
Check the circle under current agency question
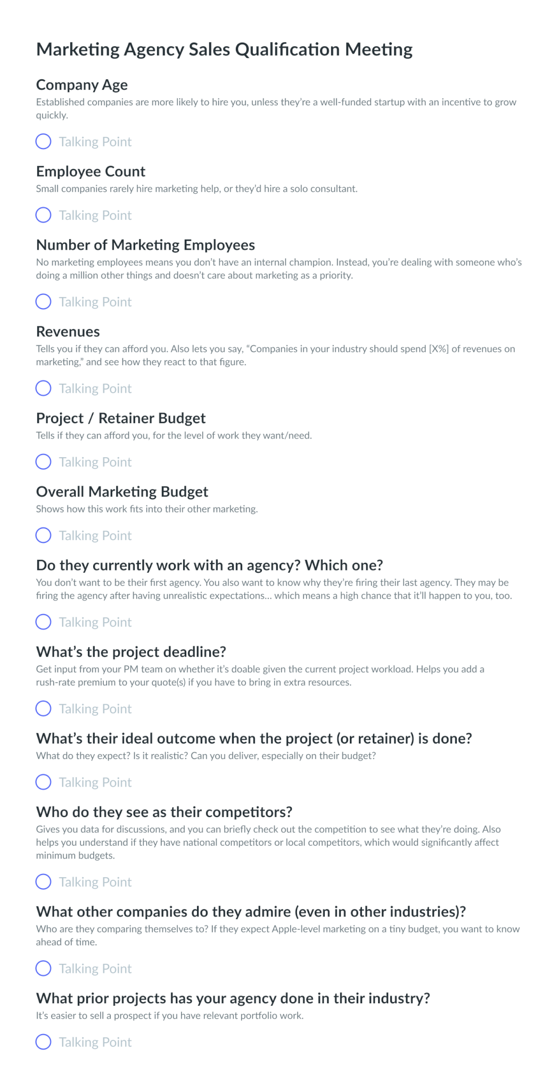click(43, 622)
